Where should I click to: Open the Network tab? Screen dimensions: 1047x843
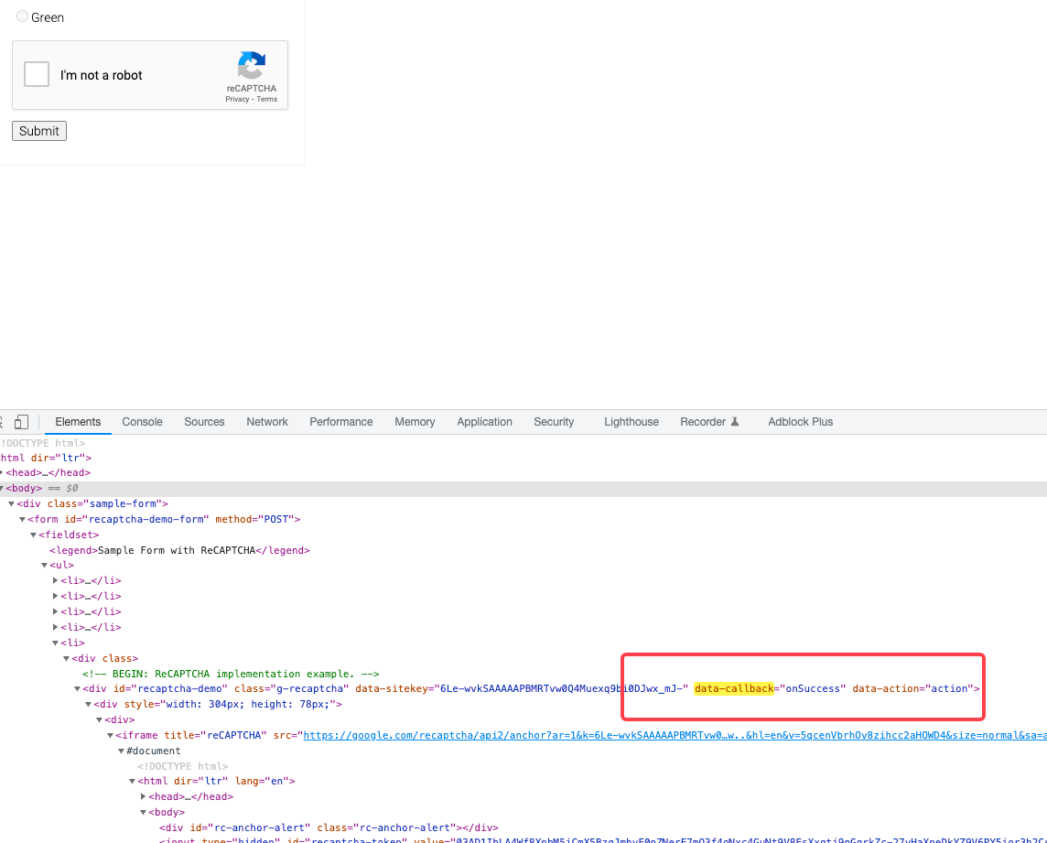tap(266, 422)
